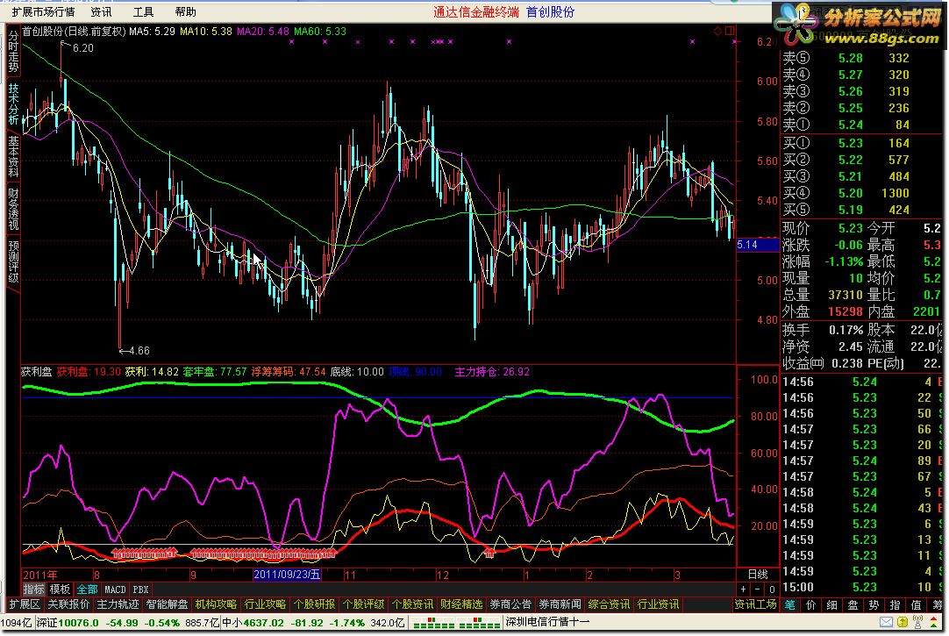Click the yellow note icon in the status bar
This screenshot has height=636, width=949.
[903, 622]
